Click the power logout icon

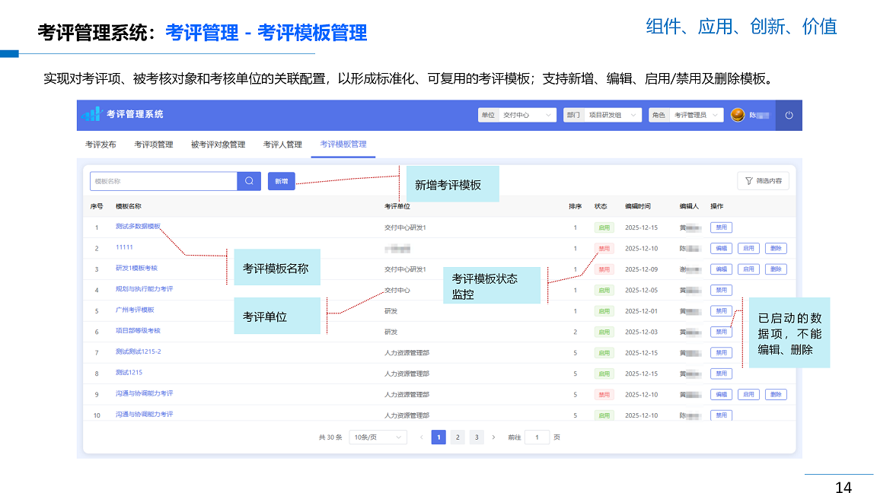point(789,116)
